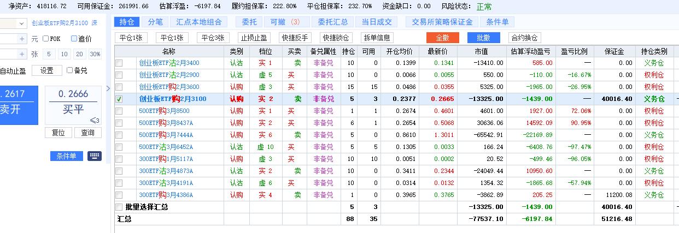
Task: Open the contract selector dropdown arrow
Action: [x=21, y=23]
